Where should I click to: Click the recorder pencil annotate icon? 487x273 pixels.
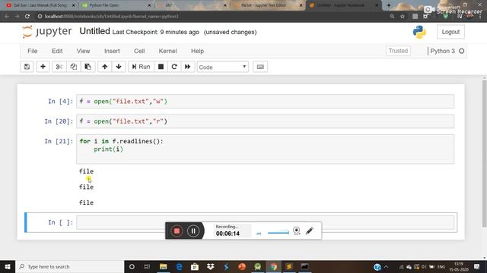[x=310, y=231]
